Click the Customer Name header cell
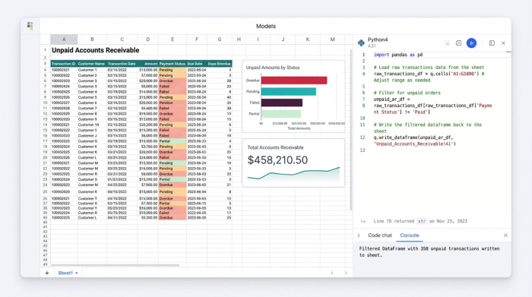532x297 pixels. click(x=92, y=64)
